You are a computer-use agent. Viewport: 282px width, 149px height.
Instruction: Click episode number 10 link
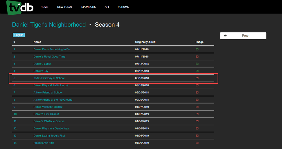point(15,114)
